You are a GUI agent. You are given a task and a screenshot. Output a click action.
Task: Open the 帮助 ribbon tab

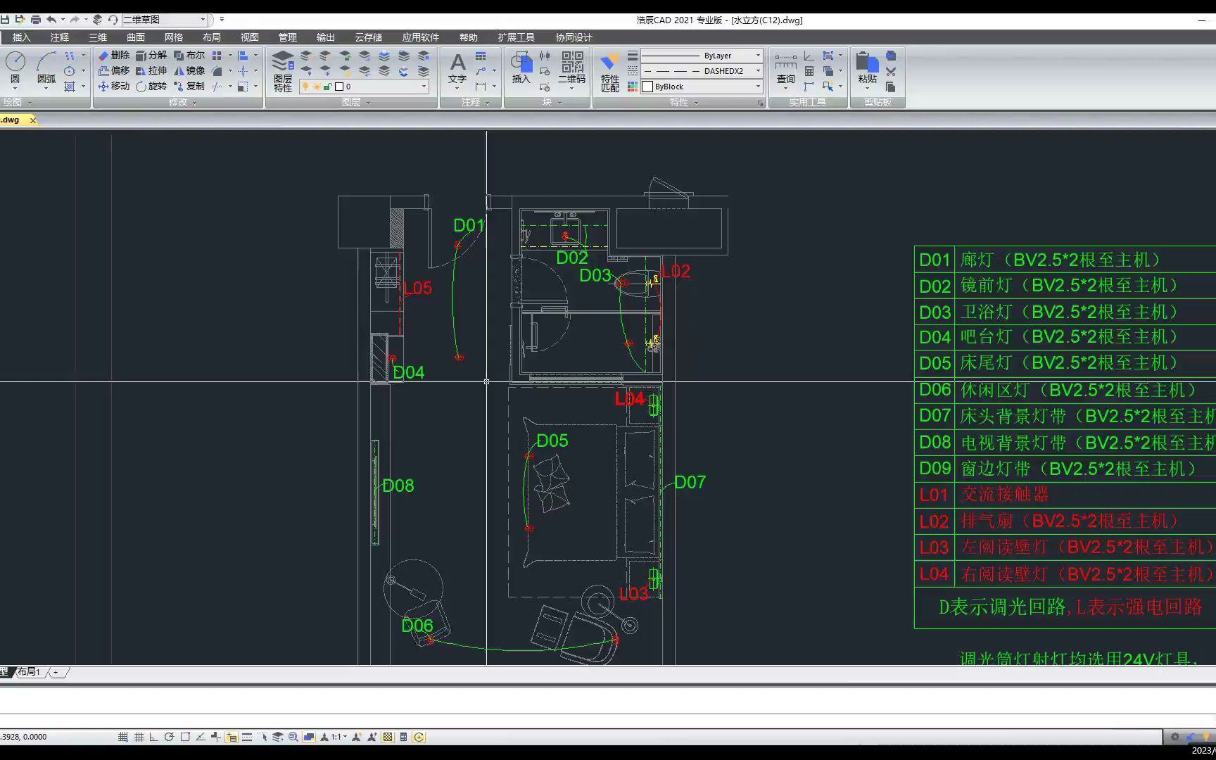(468, 37)
